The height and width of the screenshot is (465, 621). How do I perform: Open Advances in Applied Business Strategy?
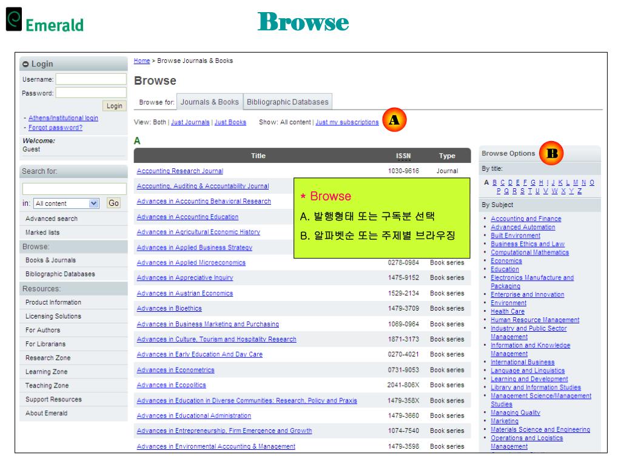[x=195, y=248]
